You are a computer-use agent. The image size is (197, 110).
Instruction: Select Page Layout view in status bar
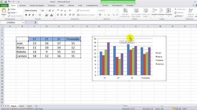pos(177,109)
